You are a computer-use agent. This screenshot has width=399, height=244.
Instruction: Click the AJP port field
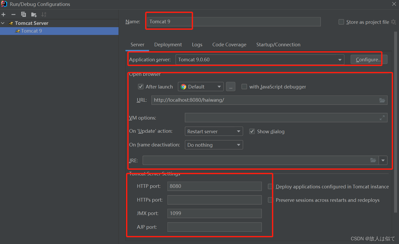pos(214,227)
